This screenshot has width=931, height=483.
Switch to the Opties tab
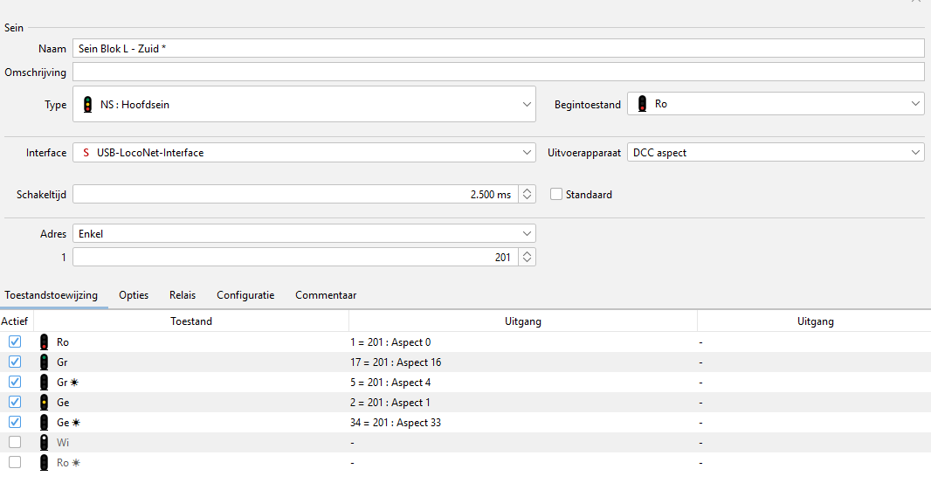[x=134, y=295]
